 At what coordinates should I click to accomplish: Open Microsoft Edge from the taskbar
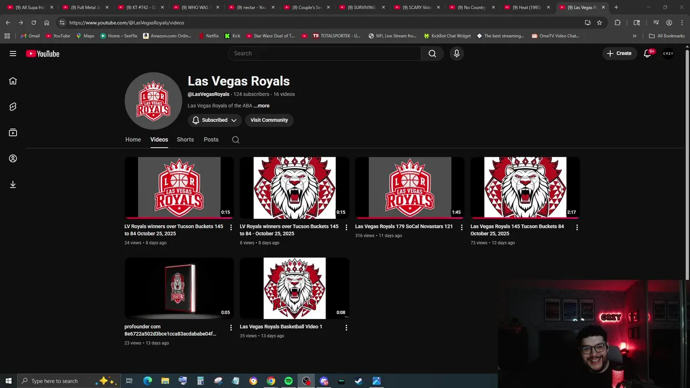147,381
